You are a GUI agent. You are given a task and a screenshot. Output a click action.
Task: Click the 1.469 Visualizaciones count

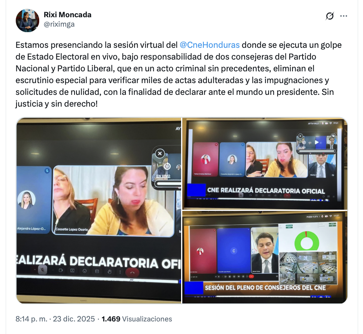137,319
